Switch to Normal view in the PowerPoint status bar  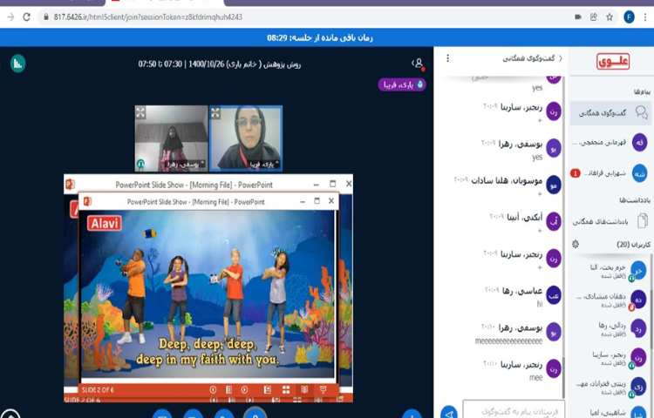(268, 389)
